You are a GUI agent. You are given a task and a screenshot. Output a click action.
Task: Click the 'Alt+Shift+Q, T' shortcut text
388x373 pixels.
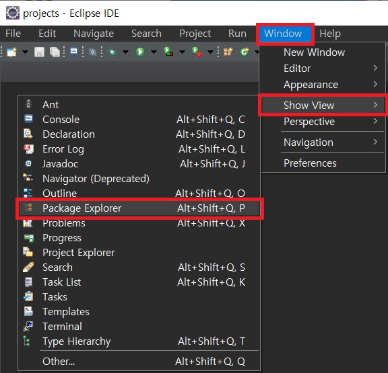click(212, 341)
